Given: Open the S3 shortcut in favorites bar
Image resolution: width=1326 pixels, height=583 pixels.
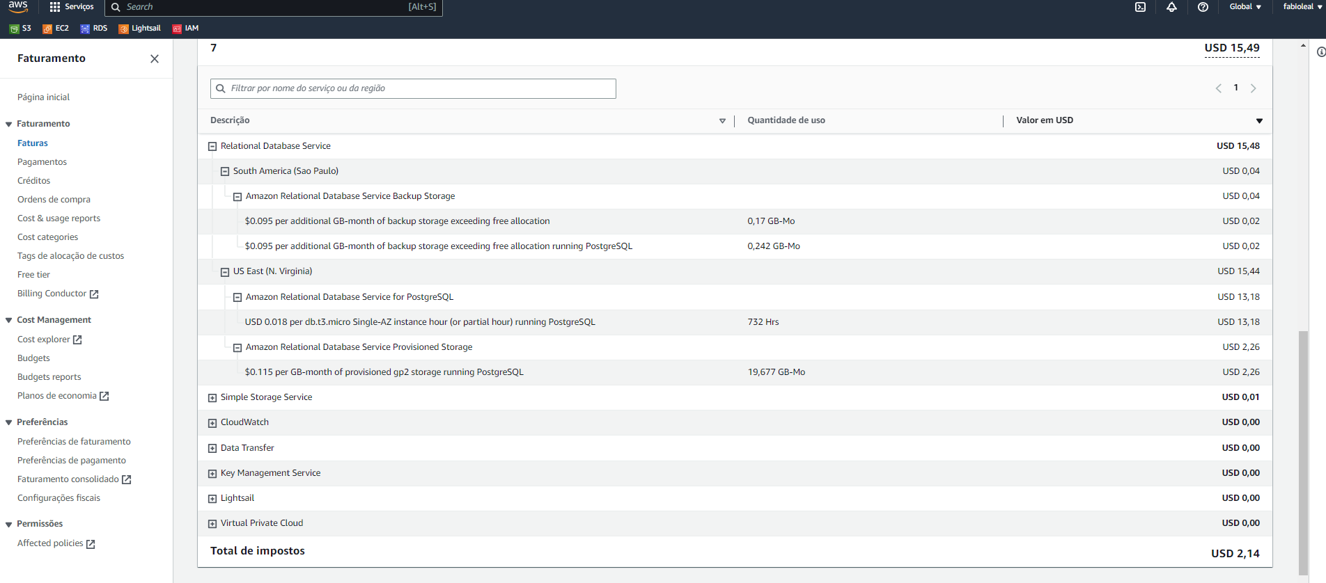Looking at the screenshot, I should pyautogui.click(x=20, y=29).
